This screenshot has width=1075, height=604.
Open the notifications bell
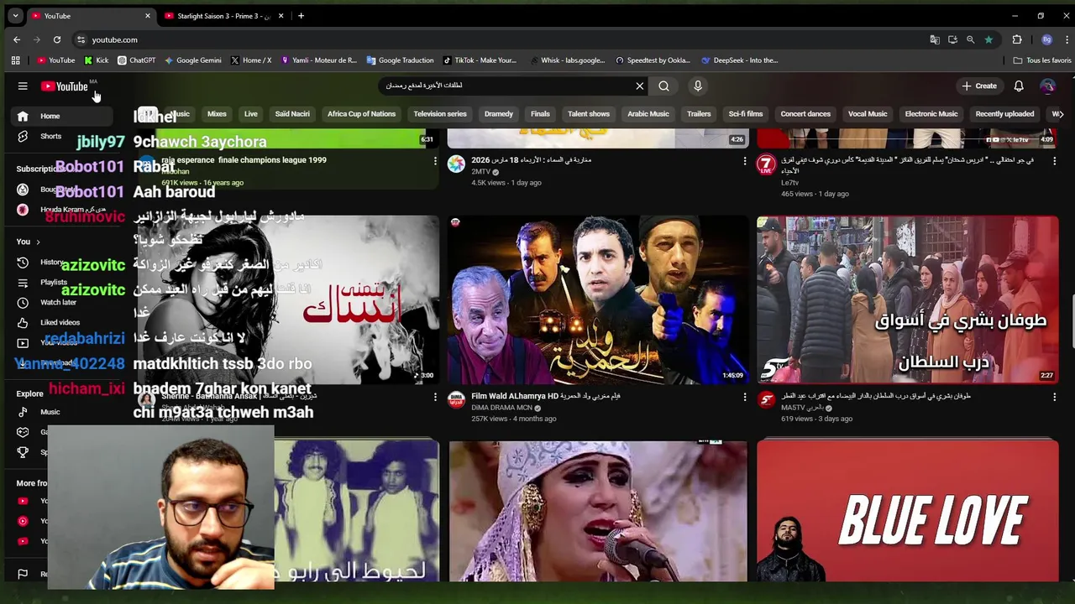(x=1019, y=86)
